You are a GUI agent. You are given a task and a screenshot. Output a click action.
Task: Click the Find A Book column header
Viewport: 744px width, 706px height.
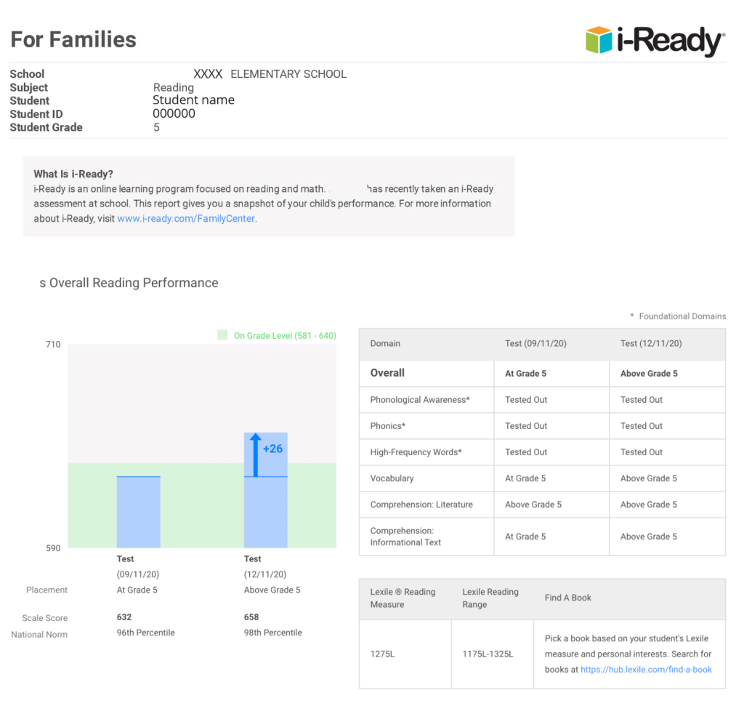pyautogui.click(x=568, y=598)
